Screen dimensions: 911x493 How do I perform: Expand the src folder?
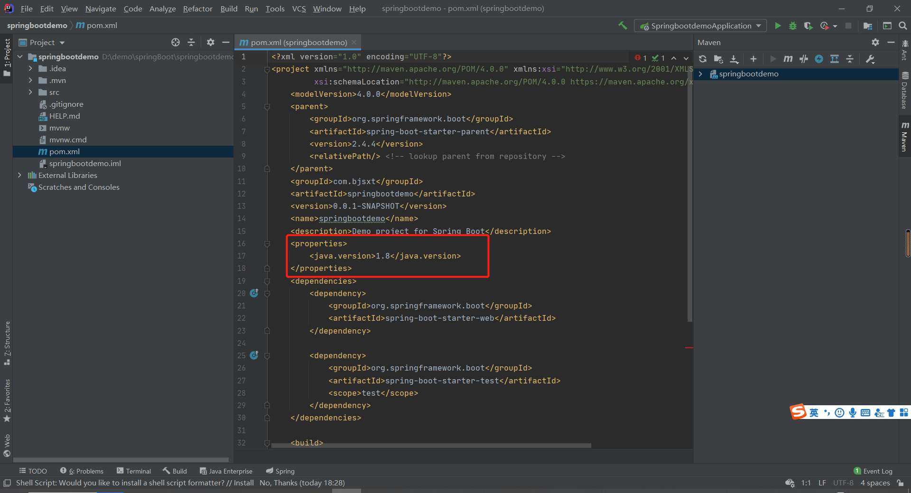pos(30,92)
